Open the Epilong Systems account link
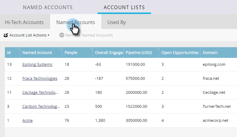 37,65
